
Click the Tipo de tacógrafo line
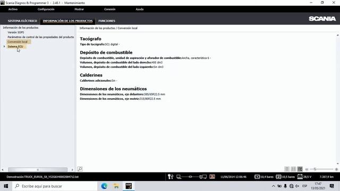tap(100, 44)
